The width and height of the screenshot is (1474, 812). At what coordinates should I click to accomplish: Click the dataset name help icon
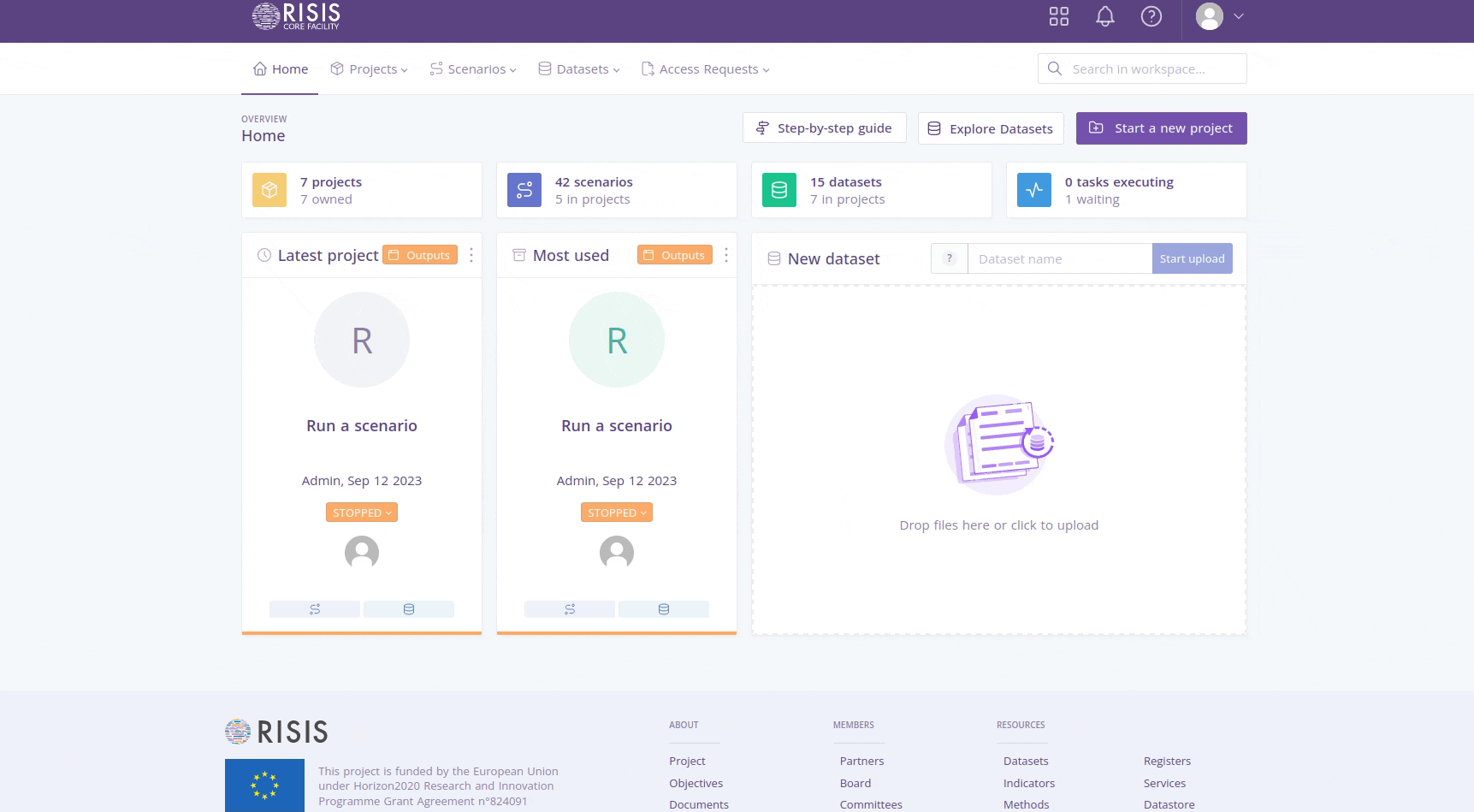pos(949,258)
